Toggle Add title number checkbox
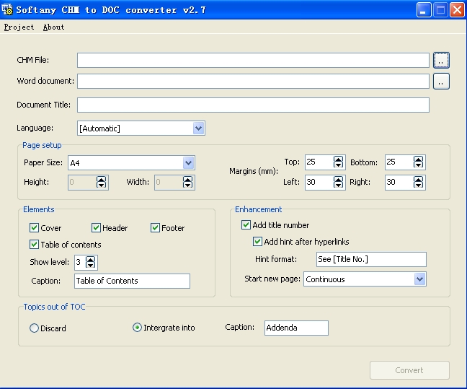 [x=246, y=225]
